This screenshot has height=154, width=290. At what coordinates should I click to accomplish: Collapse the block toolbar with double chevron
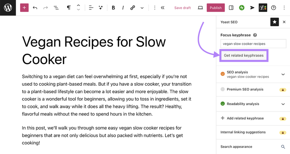point(162,8)
